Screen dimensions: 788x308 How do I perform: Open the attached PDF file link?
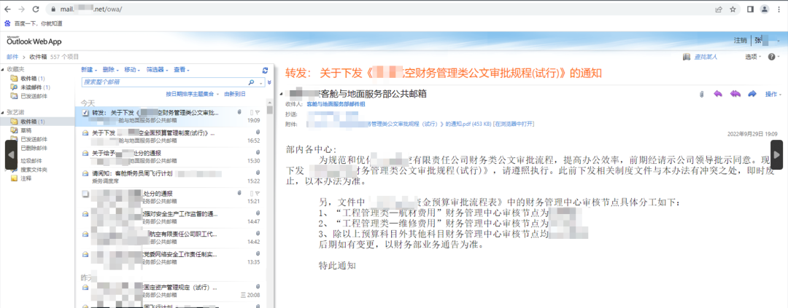coord(398,123)
